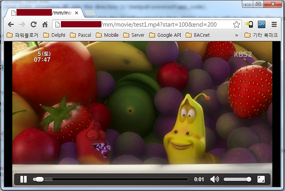Open a new tab
285x191 pixels.
pyautogui.click(x=90, y=13)
